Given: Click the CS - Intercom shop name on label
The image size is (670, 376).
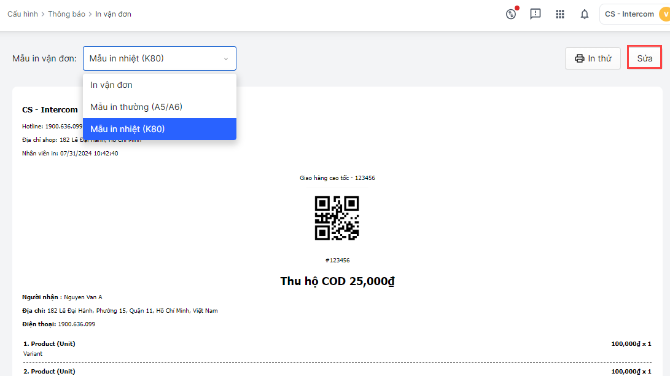Looking at the screenshot, I should tap(50, 110).
